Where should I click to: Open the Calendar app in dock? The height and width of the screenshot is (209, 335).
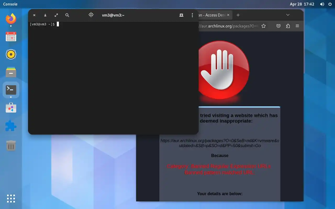(x=11, y=37)
